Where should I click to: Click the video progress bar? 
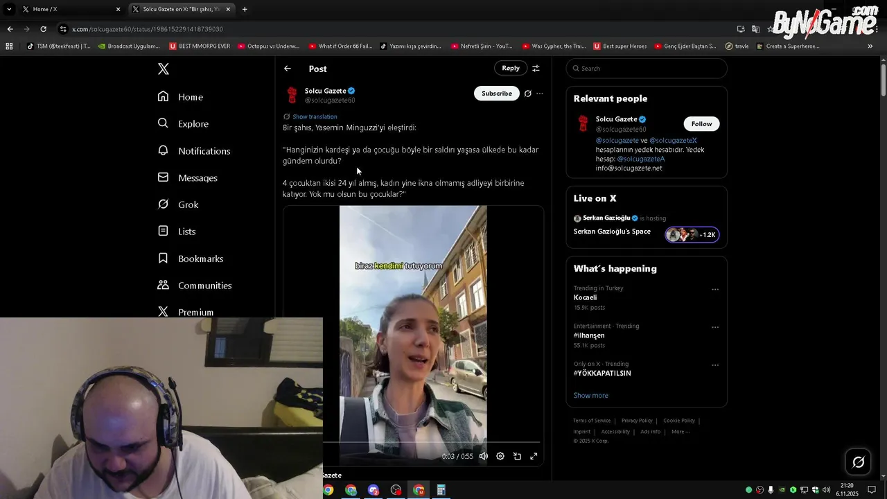[431, 441]
